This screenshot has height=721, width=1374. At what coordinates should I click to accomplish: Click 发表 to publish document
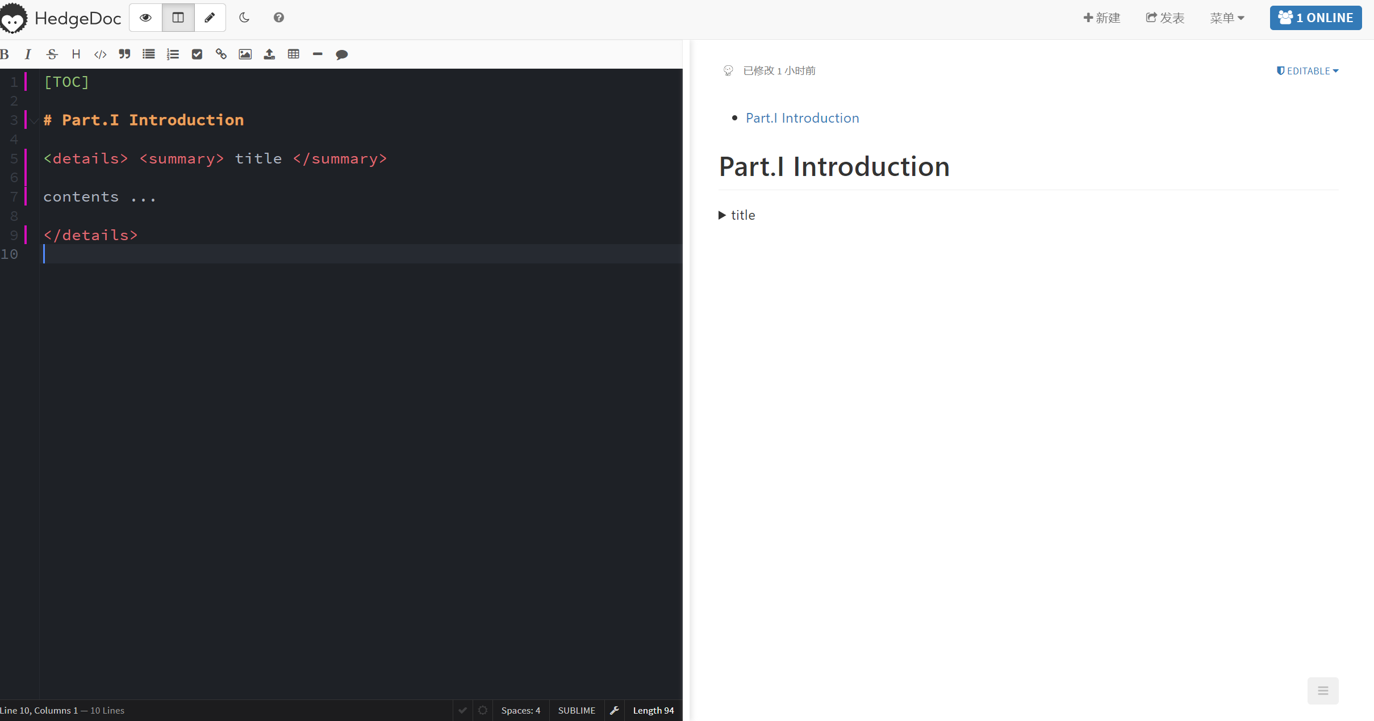1168,16
